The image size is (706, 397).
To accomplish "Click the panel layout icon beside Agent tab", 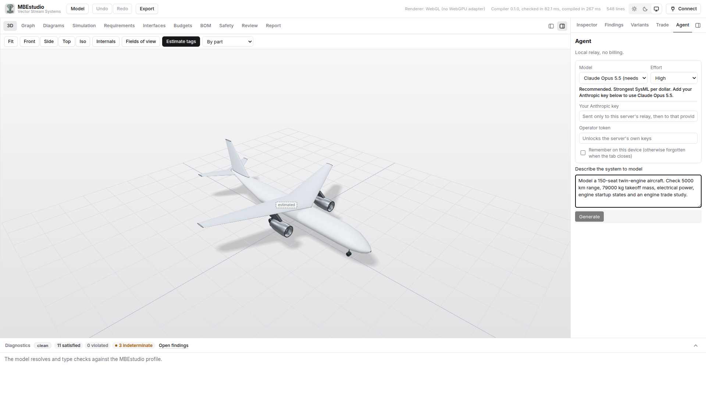I will click(698, 25).
